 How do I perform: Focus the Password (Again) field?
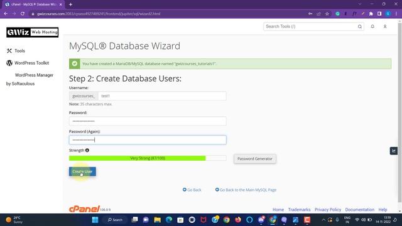(148, 140)
